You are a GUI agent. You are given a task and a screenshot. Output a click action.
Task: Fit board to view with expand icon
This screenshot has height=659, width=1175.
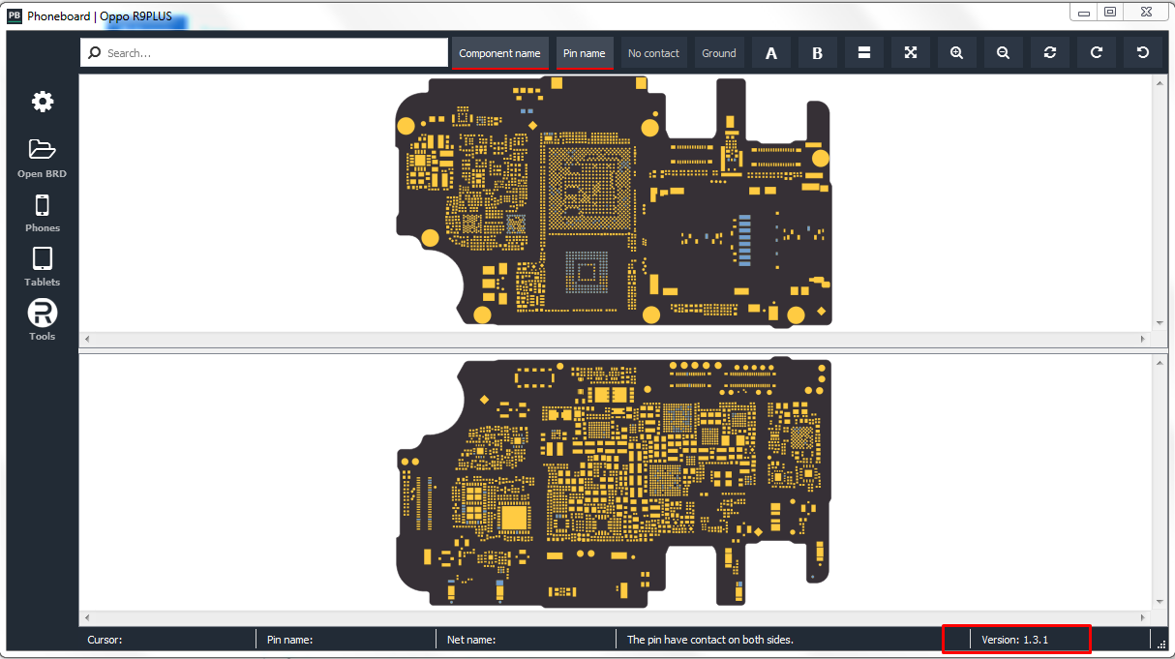[x=911, y=53]
